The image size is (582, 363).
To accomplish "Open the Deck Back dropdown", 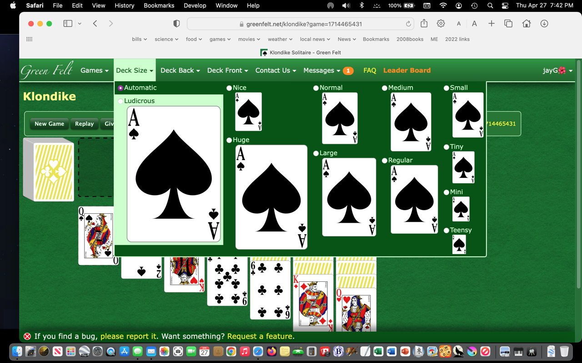I will pos(180,70).
